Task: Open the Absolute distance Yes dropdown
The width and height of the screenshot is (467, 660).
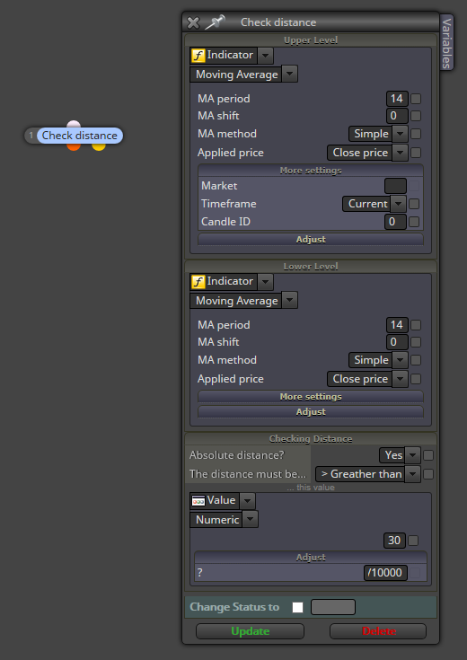Action: click(413, 455)
